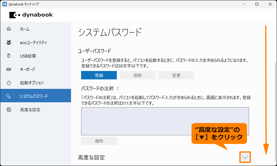Click the 高度な設定 section heading at bottom
Image resolution: width=277 pixels, height=166 pixels.
point(91,157)
